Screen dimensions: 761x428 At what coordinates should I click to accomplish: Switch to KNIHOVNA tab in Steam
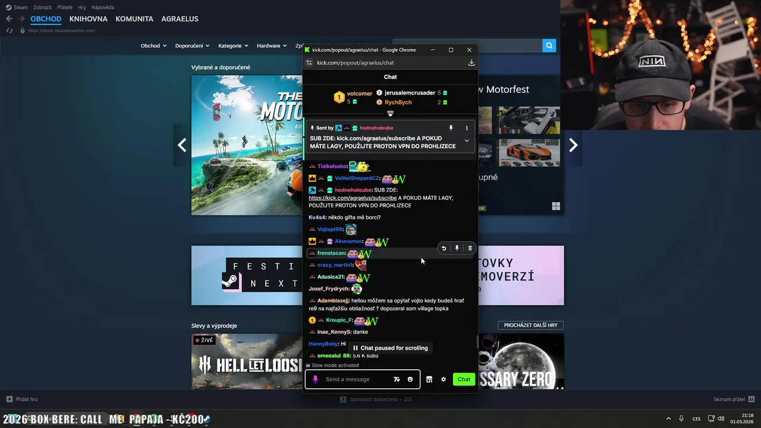click(89, 18)
